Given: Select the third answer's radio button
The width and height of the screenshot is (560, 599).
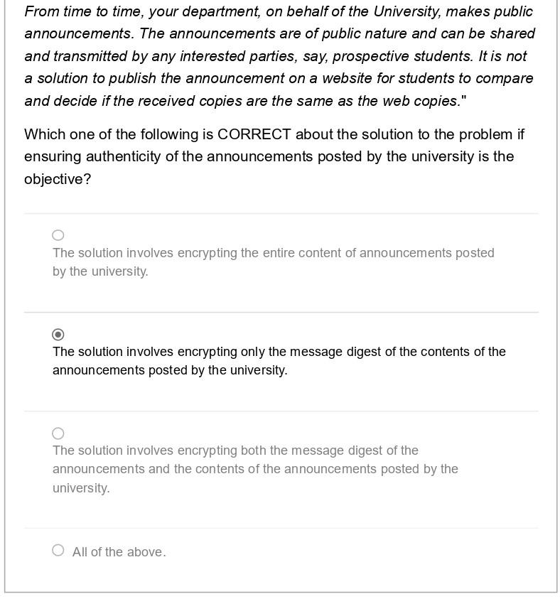Looking at the screenshot, I should 58,433.
